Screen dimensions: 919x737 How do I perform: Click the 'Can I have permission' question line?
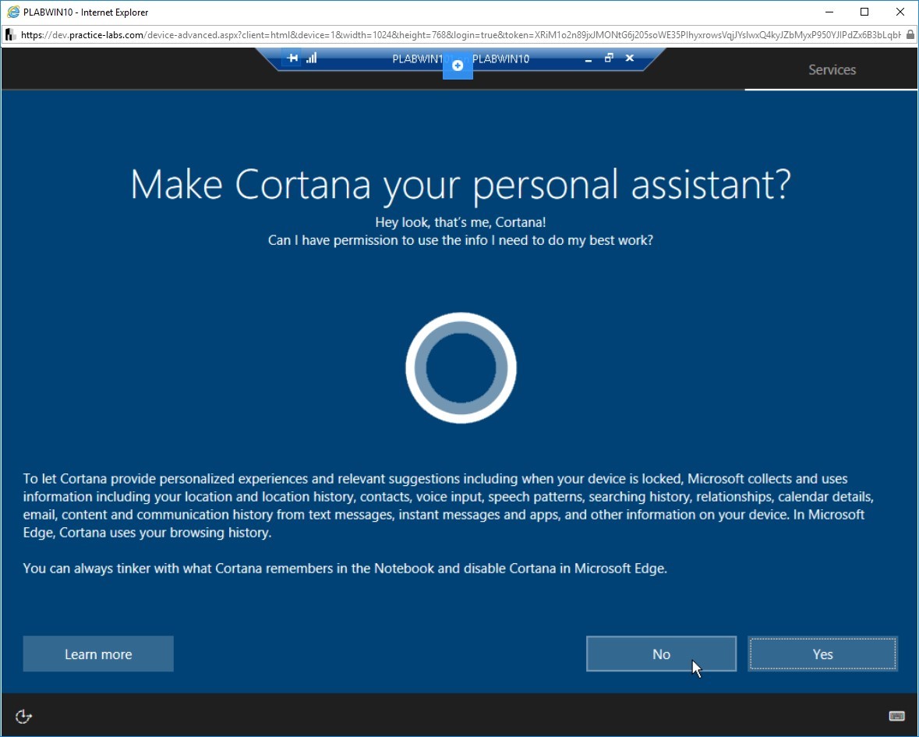(x=461, y=240)
